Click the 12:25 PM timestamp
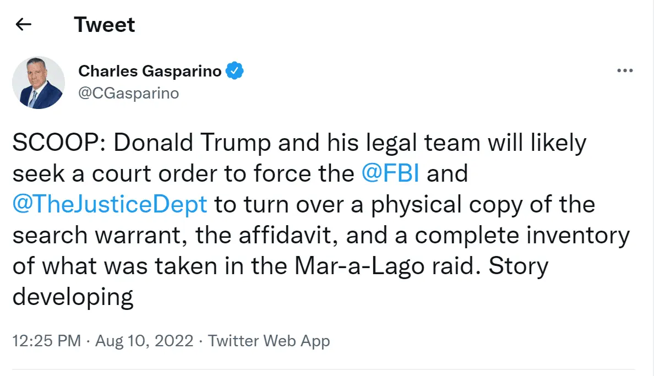Image resolution: width=654 pixels, height=376 pixels. point(47,341)
